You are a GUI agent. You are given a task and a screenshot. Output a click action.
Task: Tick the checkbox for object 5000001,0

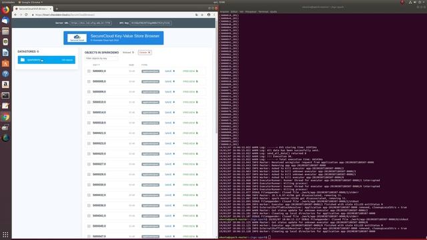click(89, 71)
